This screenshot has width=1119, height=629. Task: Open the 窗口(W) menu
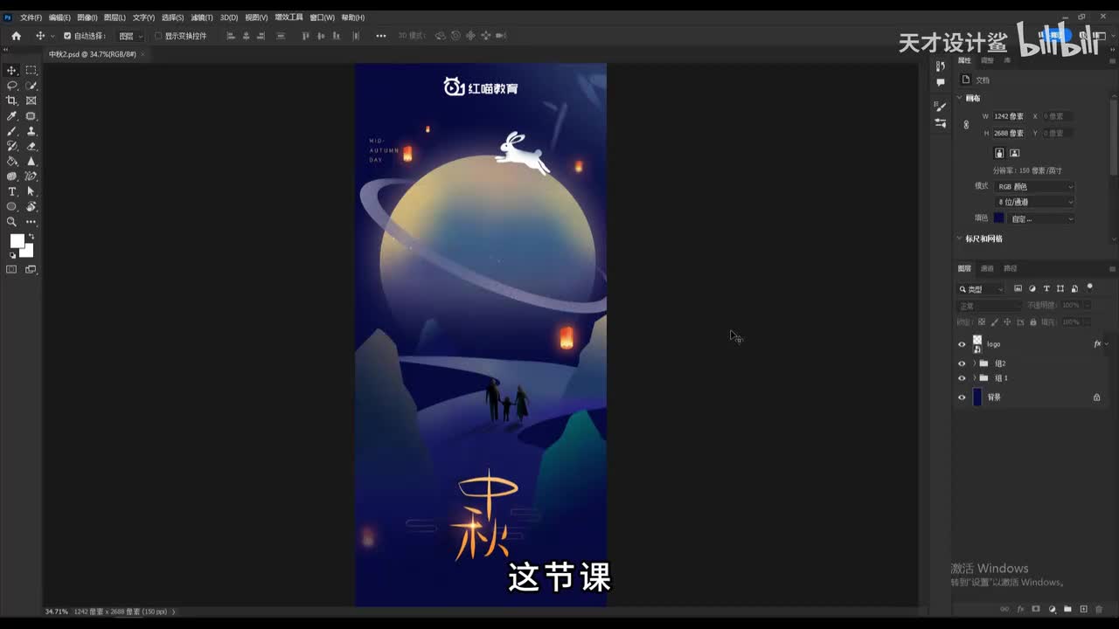tap(322, 17)
